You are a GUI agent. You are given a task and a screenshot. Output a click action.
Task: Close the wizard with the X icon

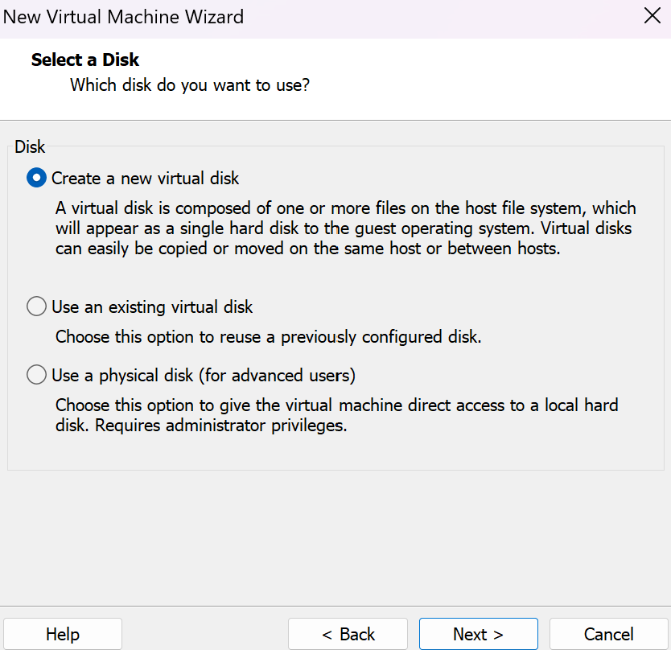[x=652, y=16]
